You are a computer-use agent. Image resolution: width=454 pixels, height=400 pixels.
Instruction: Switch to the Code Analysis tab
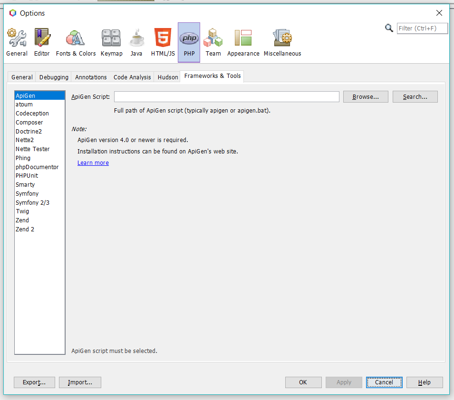click(132, 77)
